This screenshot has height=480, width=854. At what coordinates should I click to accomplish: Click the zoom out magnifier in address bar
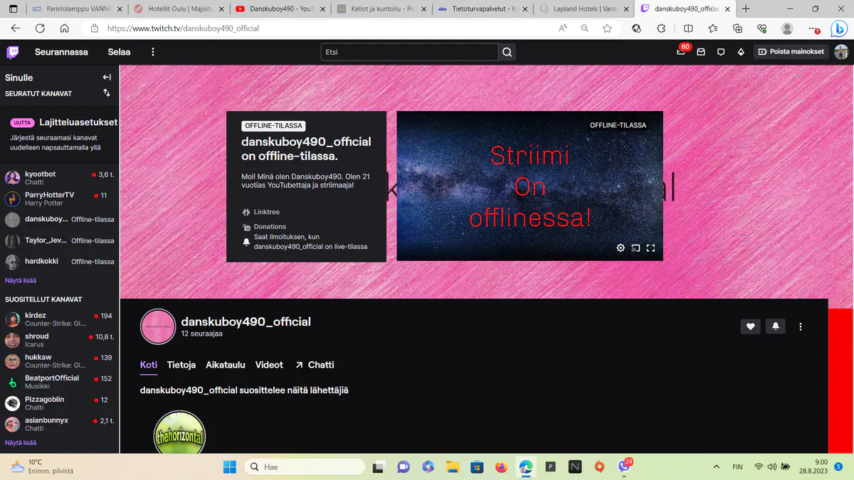(x=585, y=28)
